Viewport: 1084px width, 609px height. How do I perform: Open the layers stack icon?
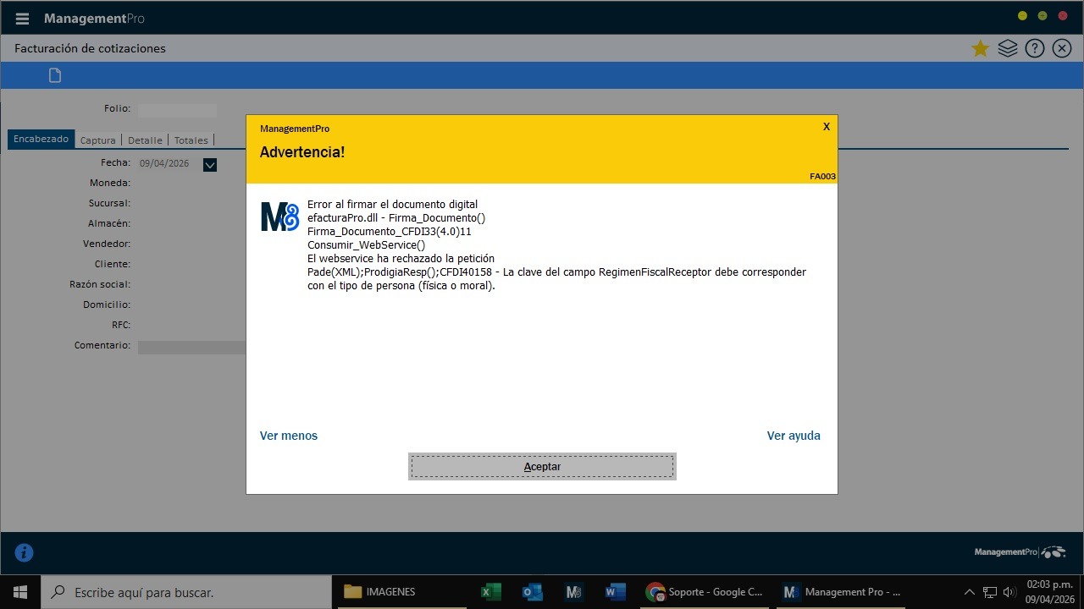coord(1007,48)
